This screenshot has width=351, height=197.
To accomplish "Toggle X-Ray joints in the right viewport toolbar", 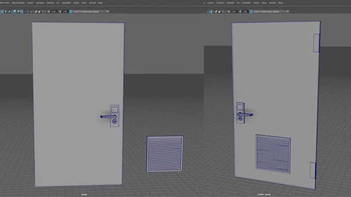I will click(x=223, y=11).
